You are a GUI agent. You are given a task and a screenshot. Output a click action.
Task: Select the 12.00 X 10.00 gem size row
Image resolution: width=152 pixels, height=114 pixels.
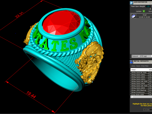coord(144,17)
